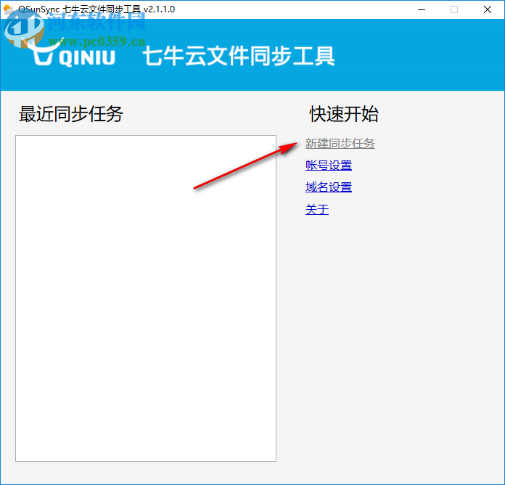505x485 pixels.
Task: Minimize the QSunSync window
Action: point(422,9)
